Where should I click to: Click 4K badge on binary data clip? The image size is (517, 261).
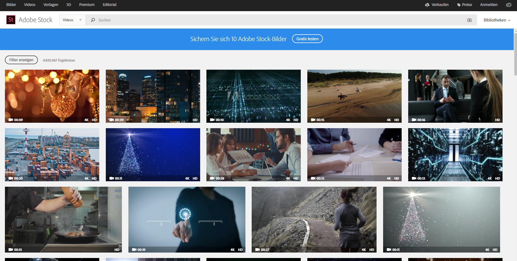pos(288,120)
